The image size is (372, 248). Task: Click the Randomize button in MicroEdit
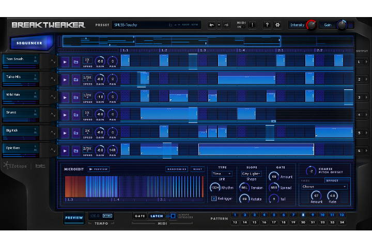click(176, 169)
